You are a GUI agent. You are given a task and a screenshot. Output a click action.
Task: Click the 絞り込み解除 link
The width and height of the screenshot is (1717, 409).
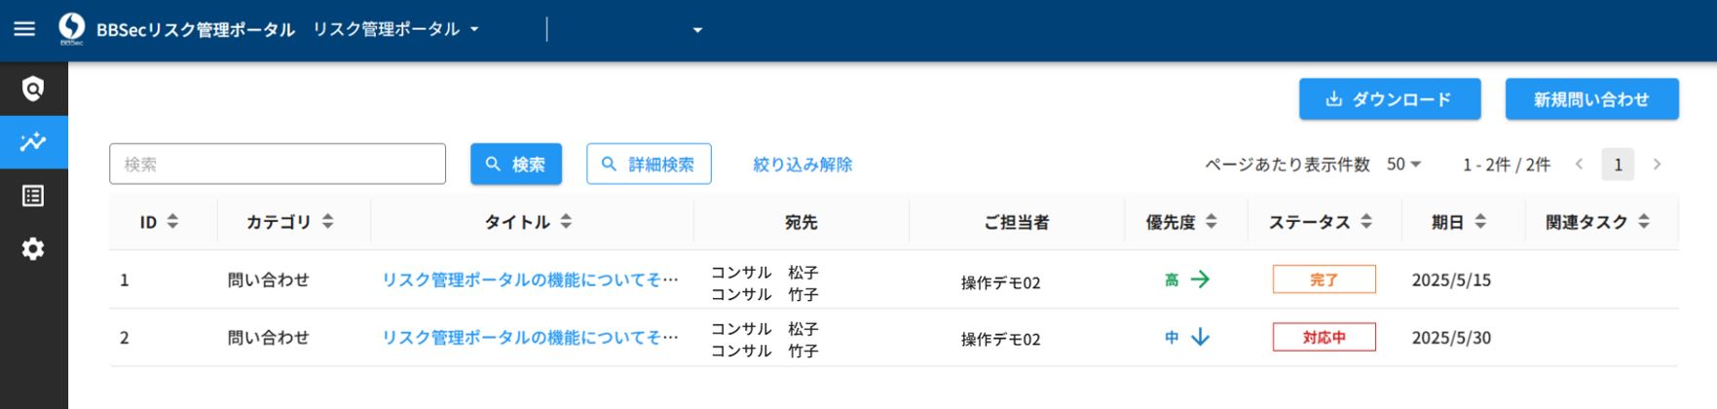[803, 165]
